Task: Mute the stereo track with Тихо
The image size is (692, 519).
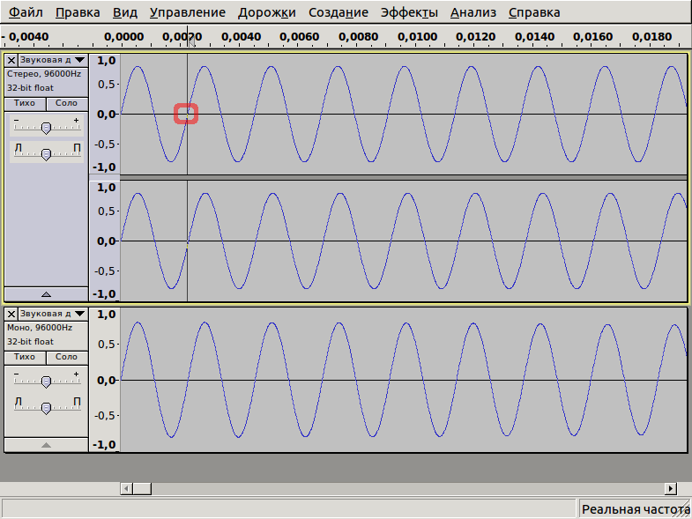Action: tap(25, 103)
